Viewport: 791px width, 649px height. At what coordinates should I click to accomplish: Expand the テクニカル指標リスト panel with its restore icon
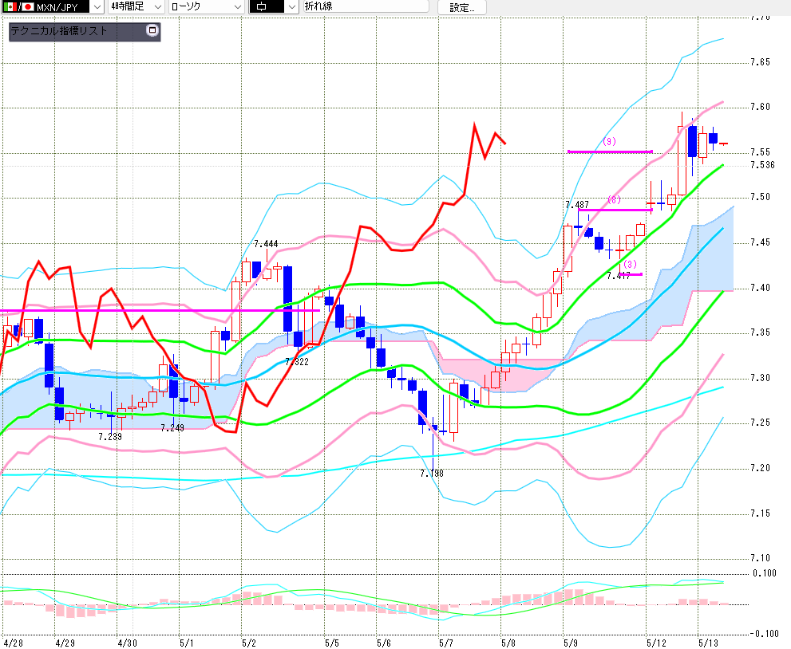152,30
